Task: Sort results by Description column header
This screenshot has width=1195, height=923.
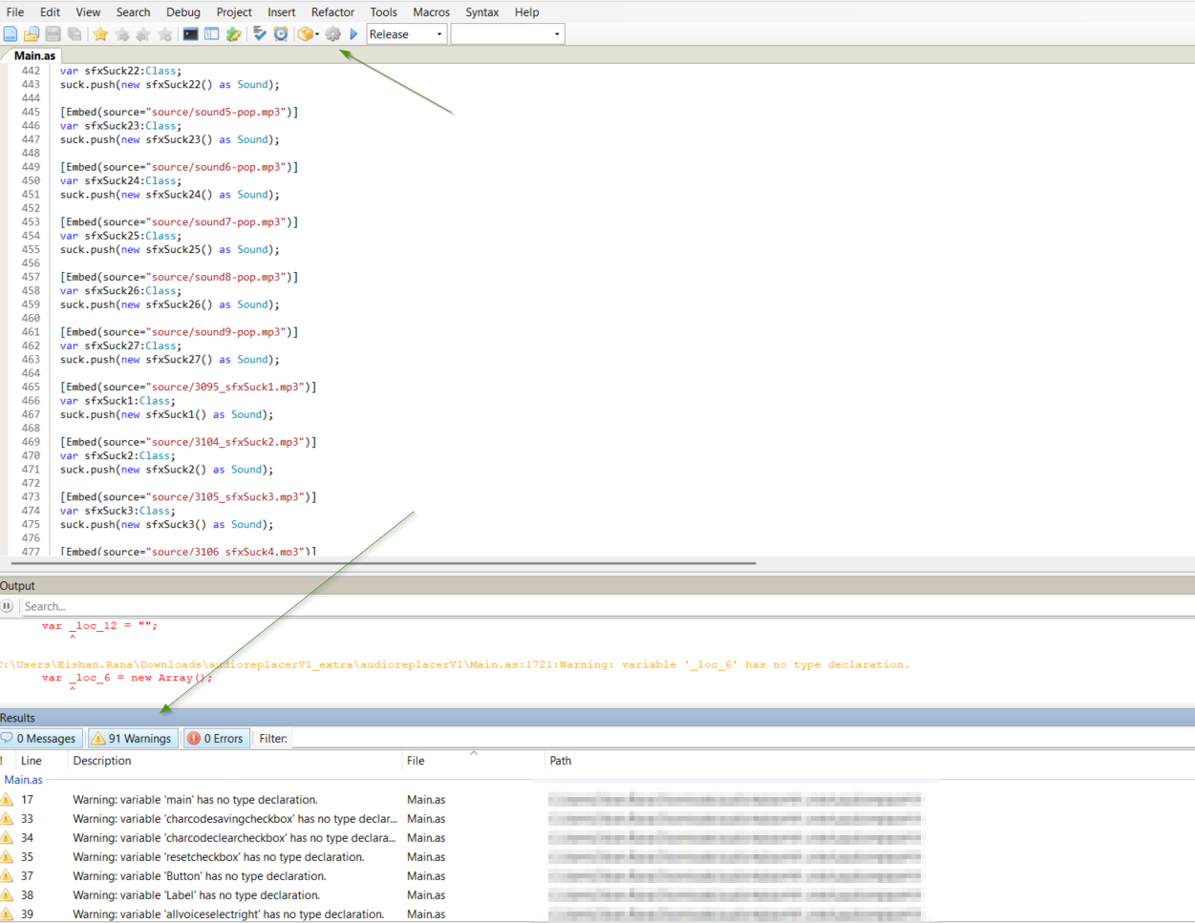Action: [102, 761]
